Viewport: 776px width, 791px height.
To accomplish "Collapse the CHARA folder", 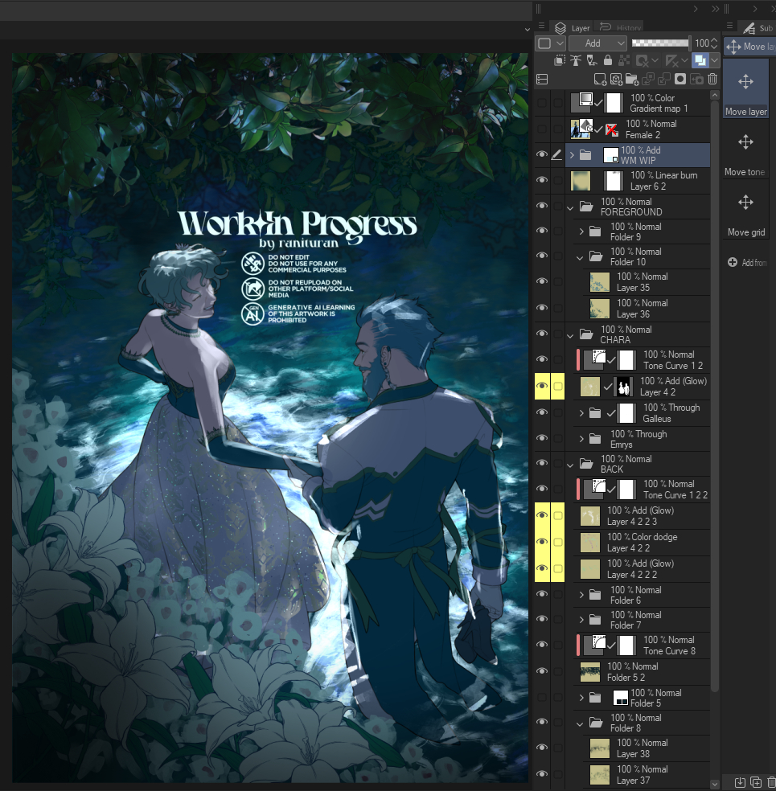I will 570,335.
